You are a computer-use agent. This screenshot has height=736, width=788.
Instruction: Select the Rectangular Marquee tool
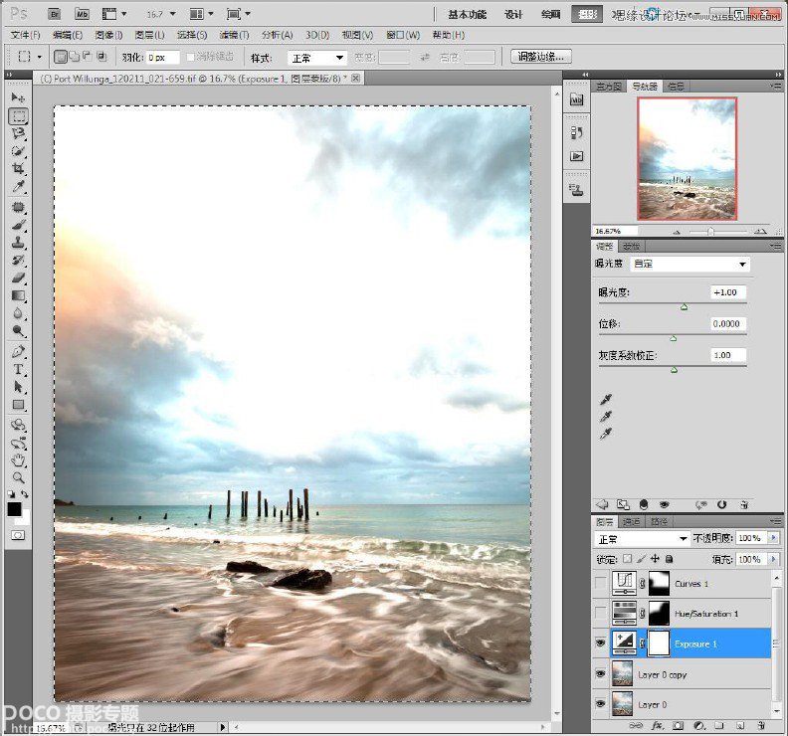click(18, 115)
